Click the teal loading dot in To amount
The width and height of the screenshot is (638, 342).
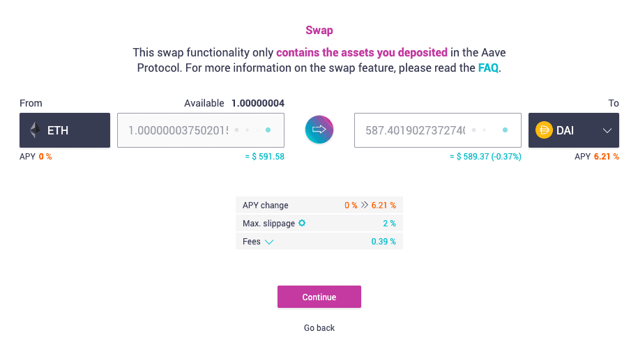pos(506,130)
